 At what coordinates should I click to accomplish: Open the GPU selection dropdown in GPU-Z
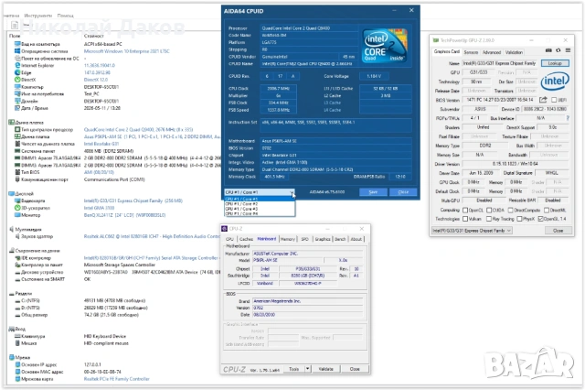click(x=472, y=231)
